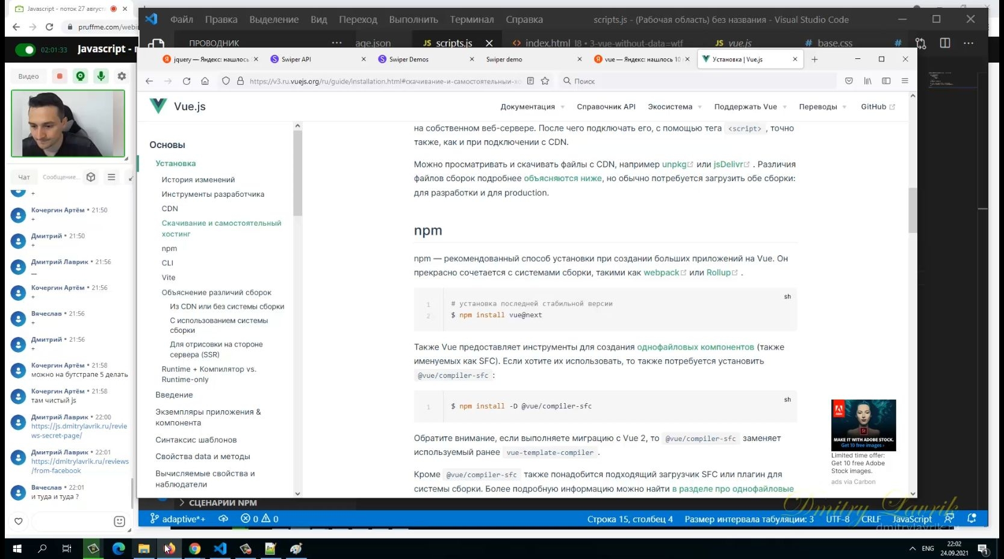Click the Adobe Stock ad thumbnail

click(x=863, y=425)
